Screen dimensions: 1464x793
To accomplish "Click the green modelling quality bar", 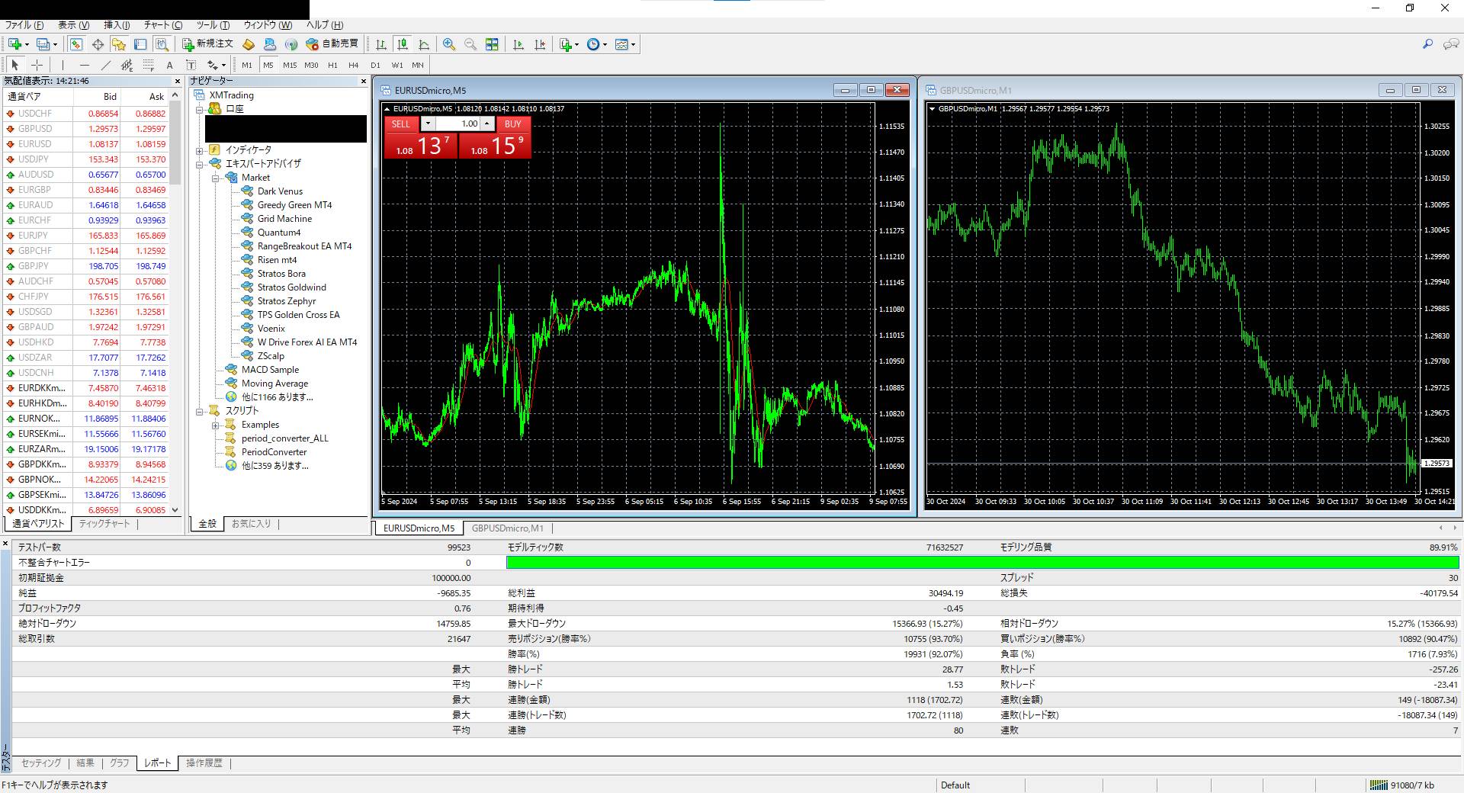I will (982, 563).
